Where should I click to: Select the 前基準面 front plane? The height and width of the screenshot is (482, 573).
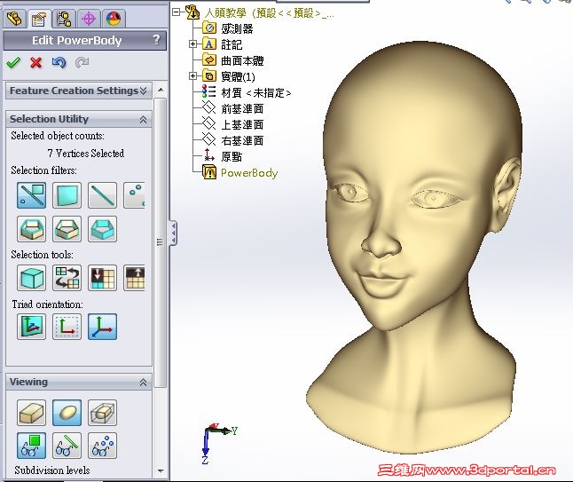(x=242, y=108)
